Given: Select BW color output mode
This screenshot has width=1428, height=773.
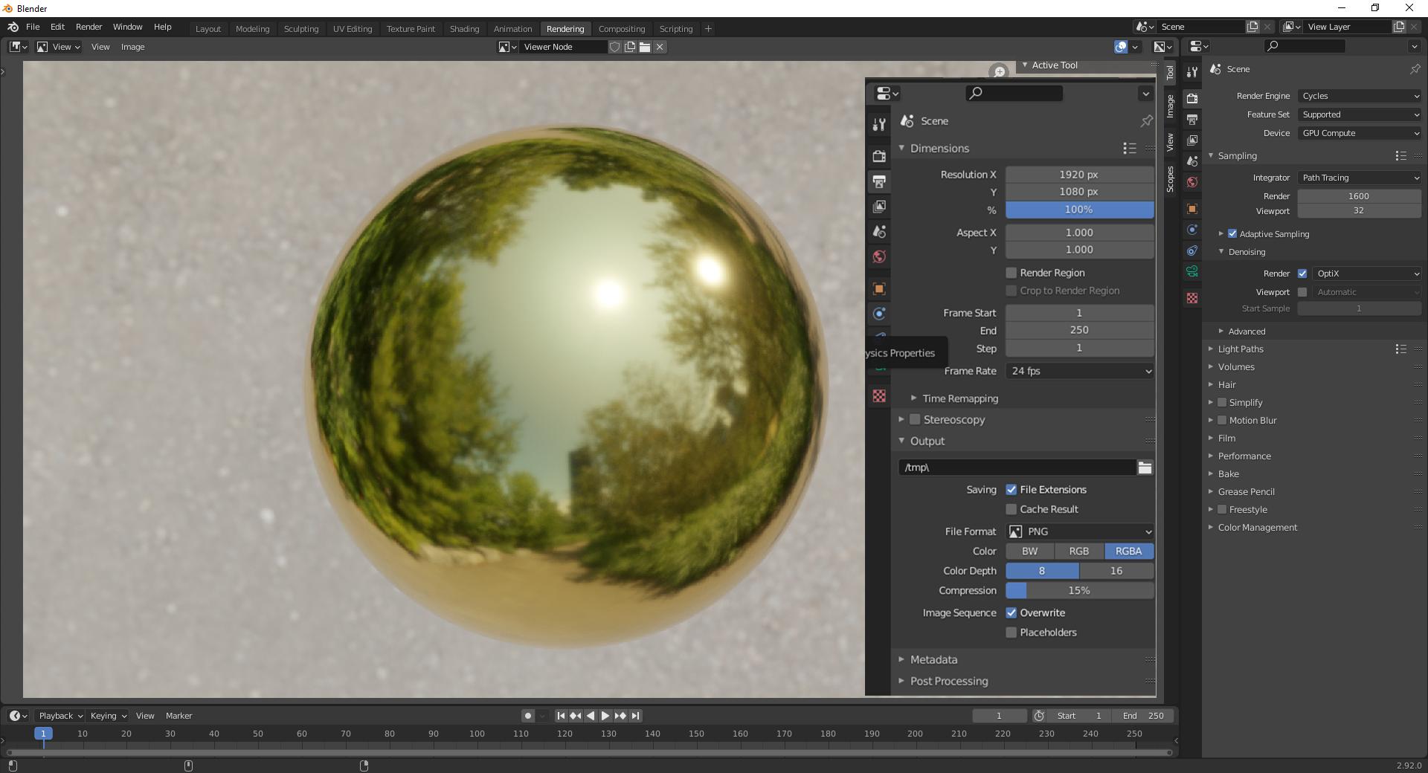Looking at the screenshot, I should click(1029, 551).
